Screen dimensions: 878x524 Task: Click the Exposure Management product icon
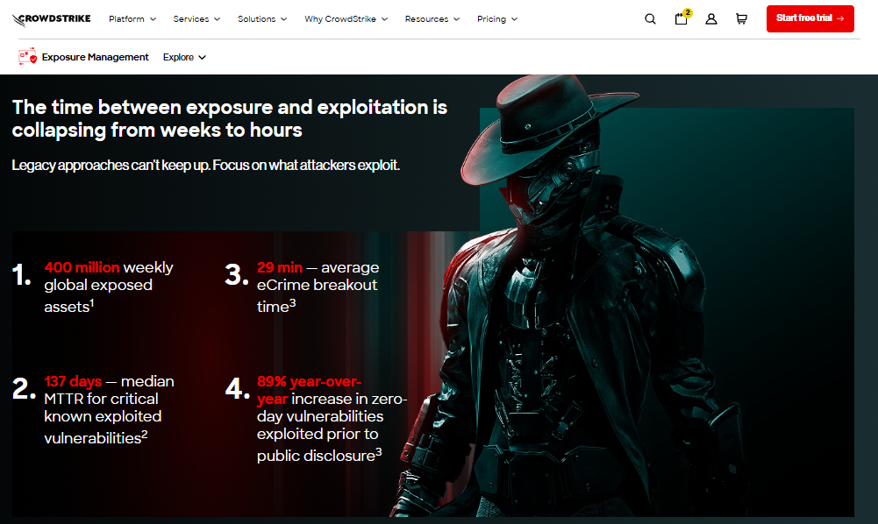(27, 56)
